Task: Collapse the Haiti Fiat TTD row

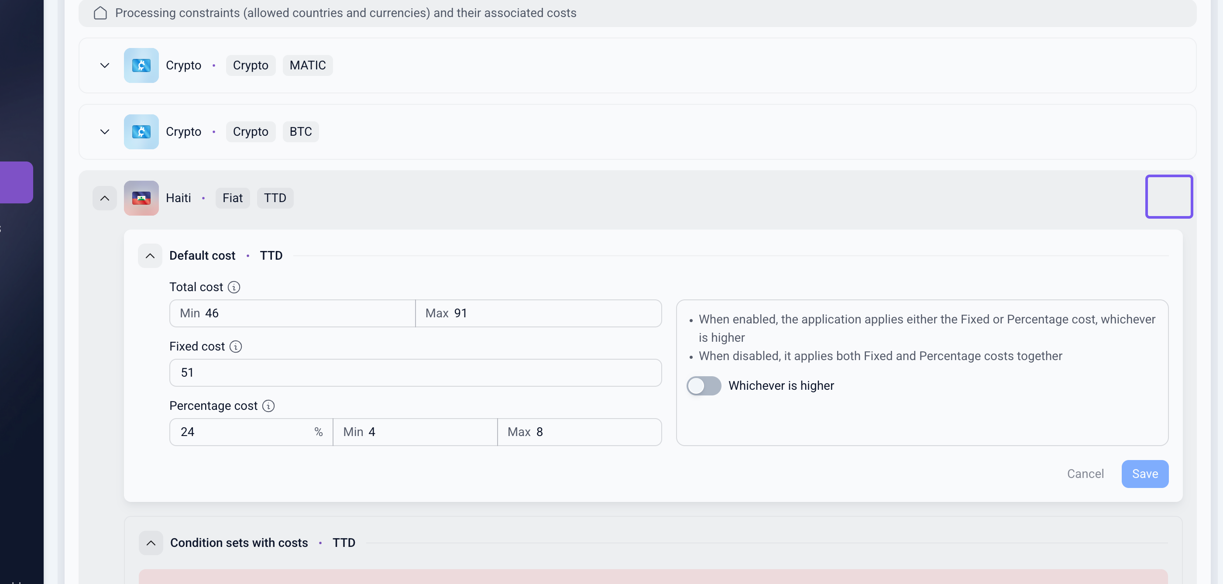Action: (x=104, y=199)
